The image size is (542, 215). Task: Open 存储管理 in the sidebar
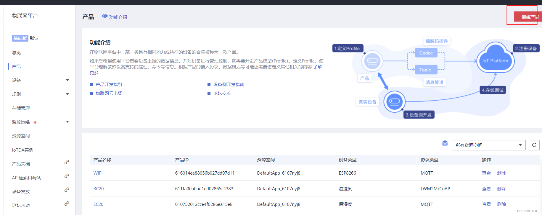[x=21, y=108]
